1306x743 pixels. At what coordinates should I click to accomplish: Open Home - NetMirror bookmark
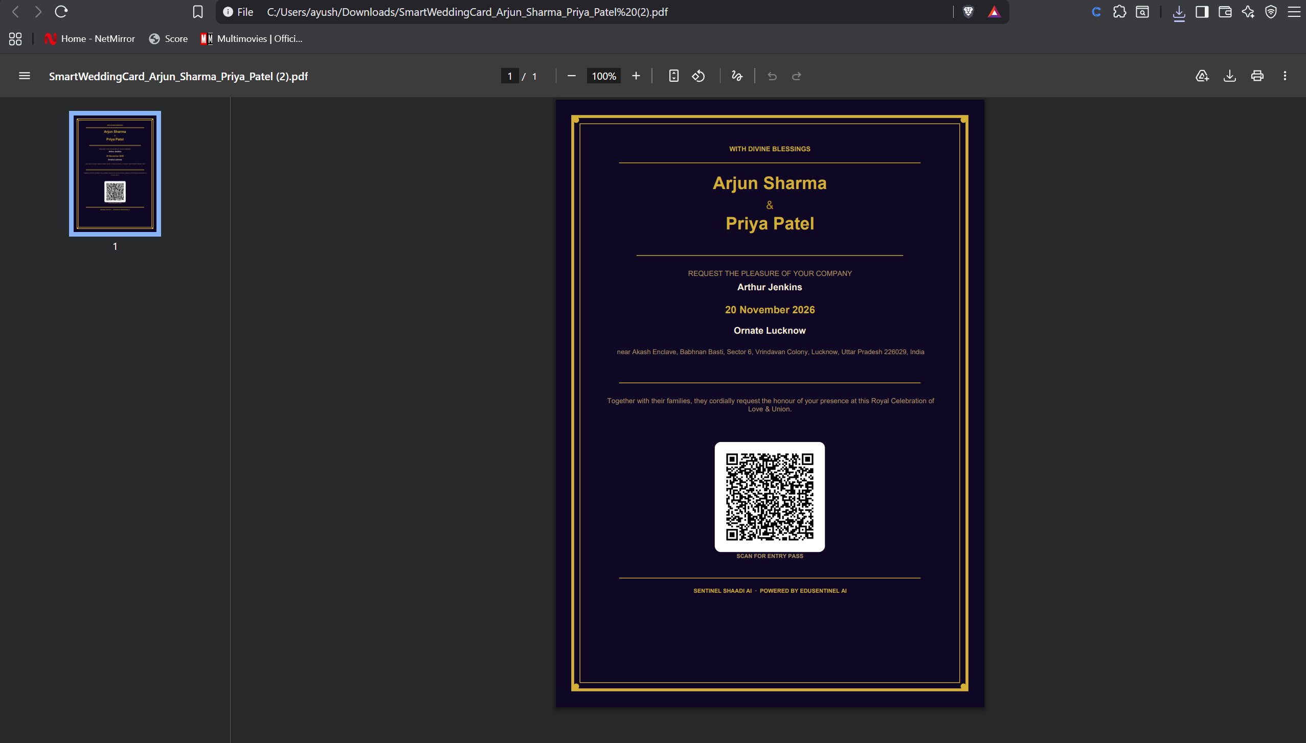pos(90,39)
